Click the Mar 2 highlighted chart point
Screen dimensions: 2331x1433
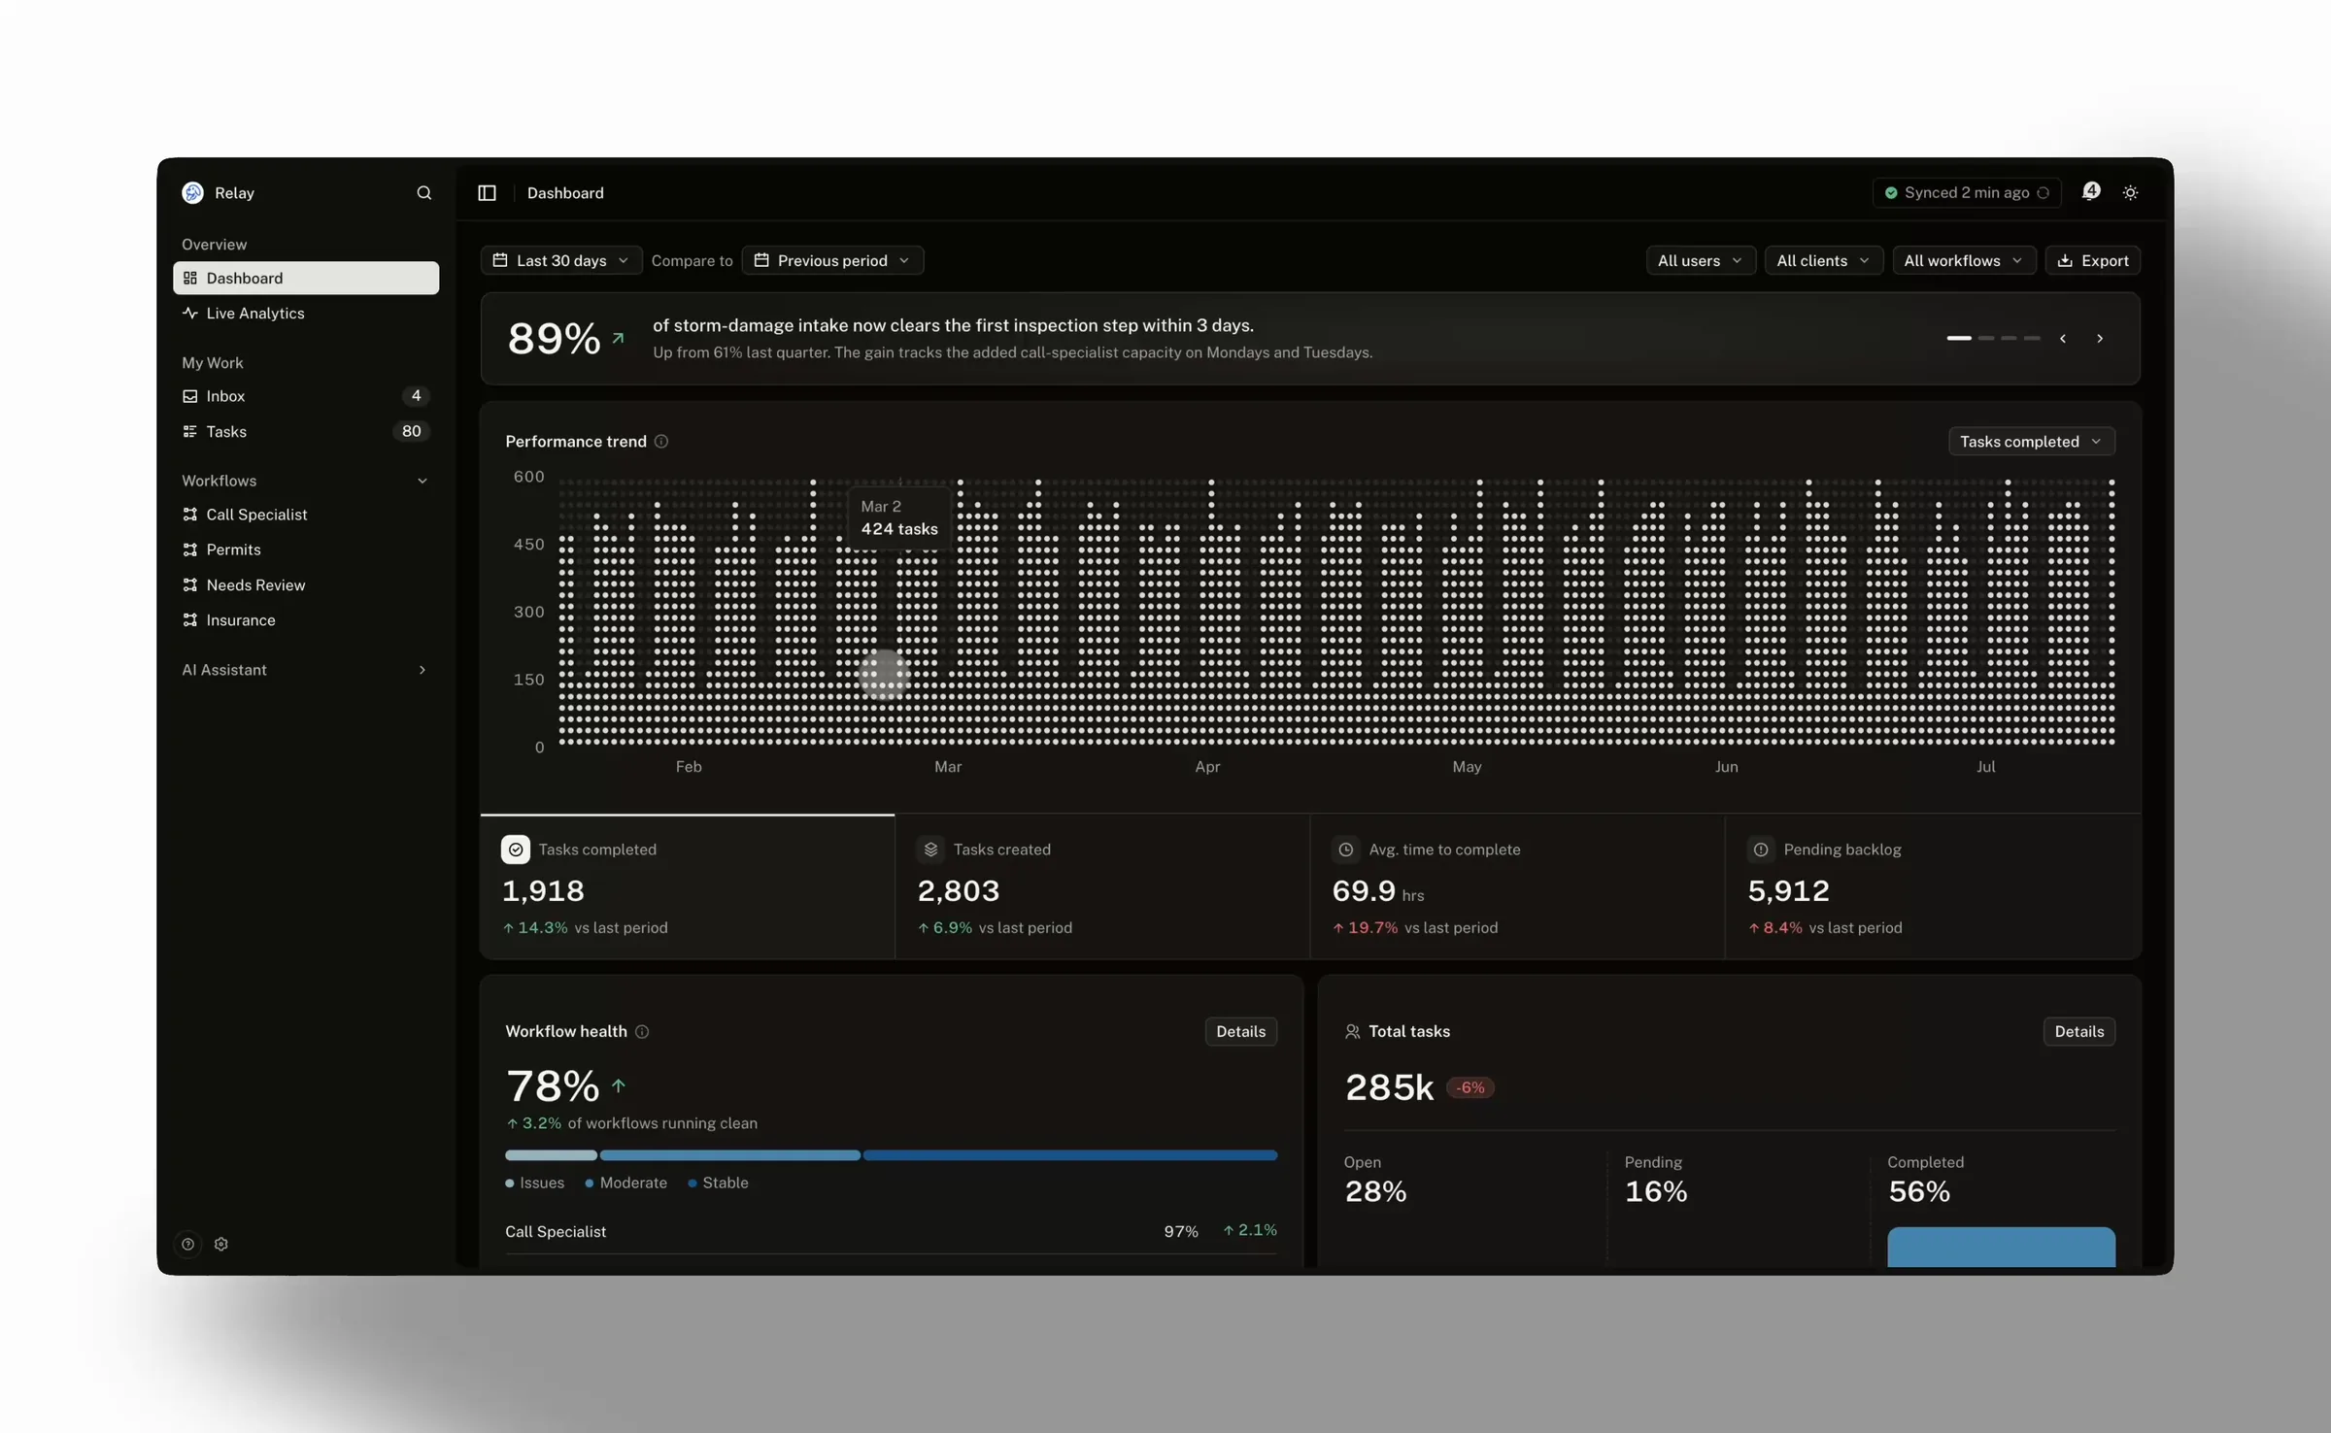point(884,675)
